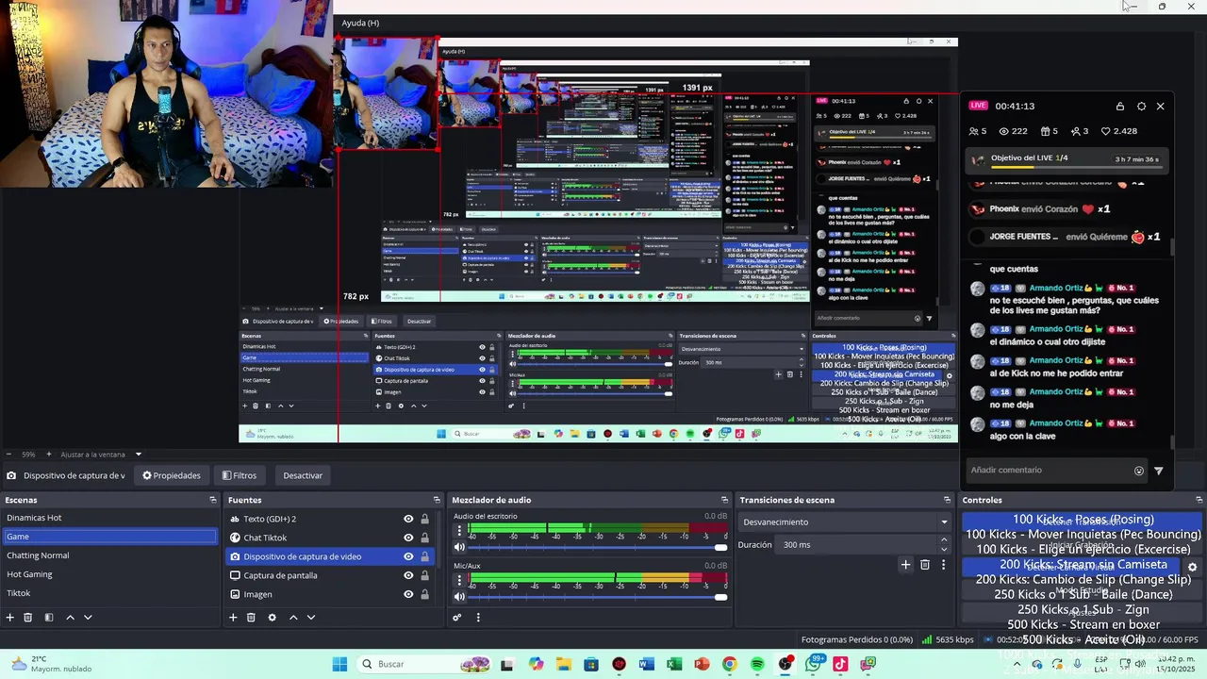The image size is (1207, 679).
Task: Select the Chatting Normal scene
Action: click(109, 555)
